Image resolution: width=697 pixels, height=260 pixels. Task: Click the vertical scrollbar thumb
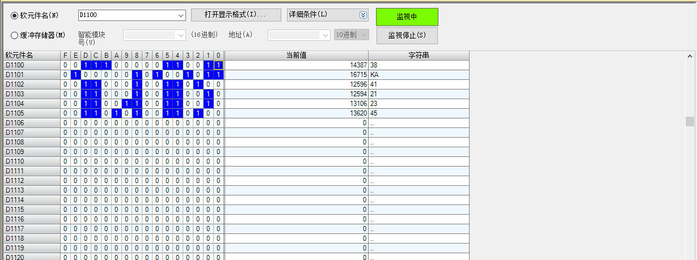[690, 121]
